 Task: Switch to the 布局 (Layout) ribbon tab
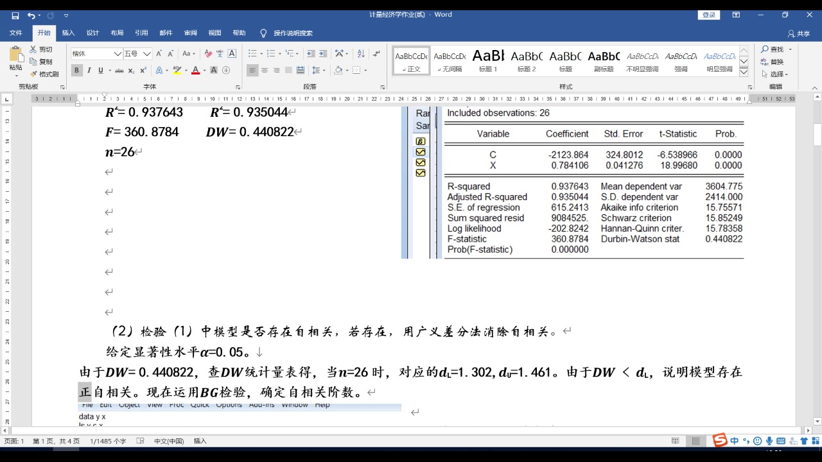pyautogui.click(x=117, y=33)
